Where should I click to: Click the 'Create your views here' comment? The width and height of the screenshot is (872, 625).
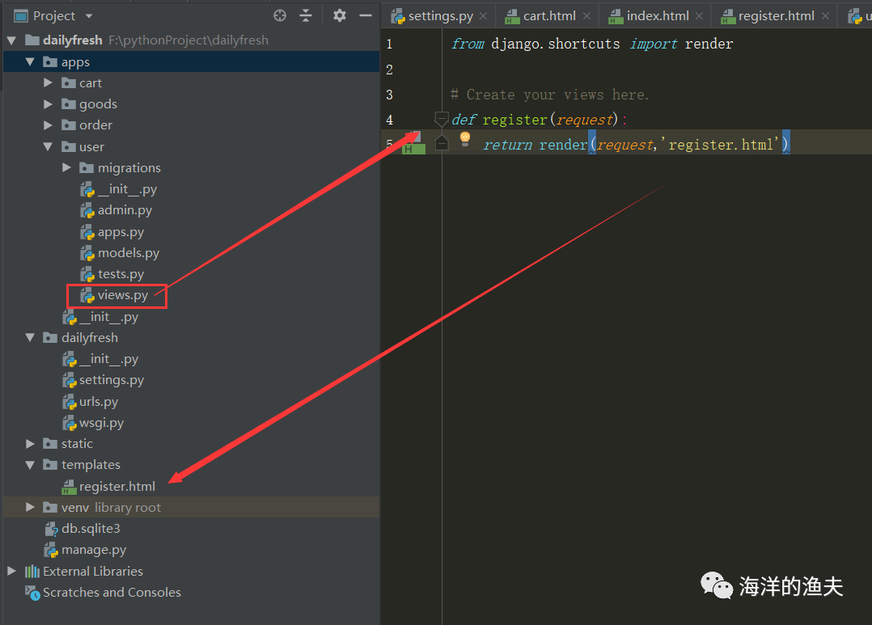550,95
